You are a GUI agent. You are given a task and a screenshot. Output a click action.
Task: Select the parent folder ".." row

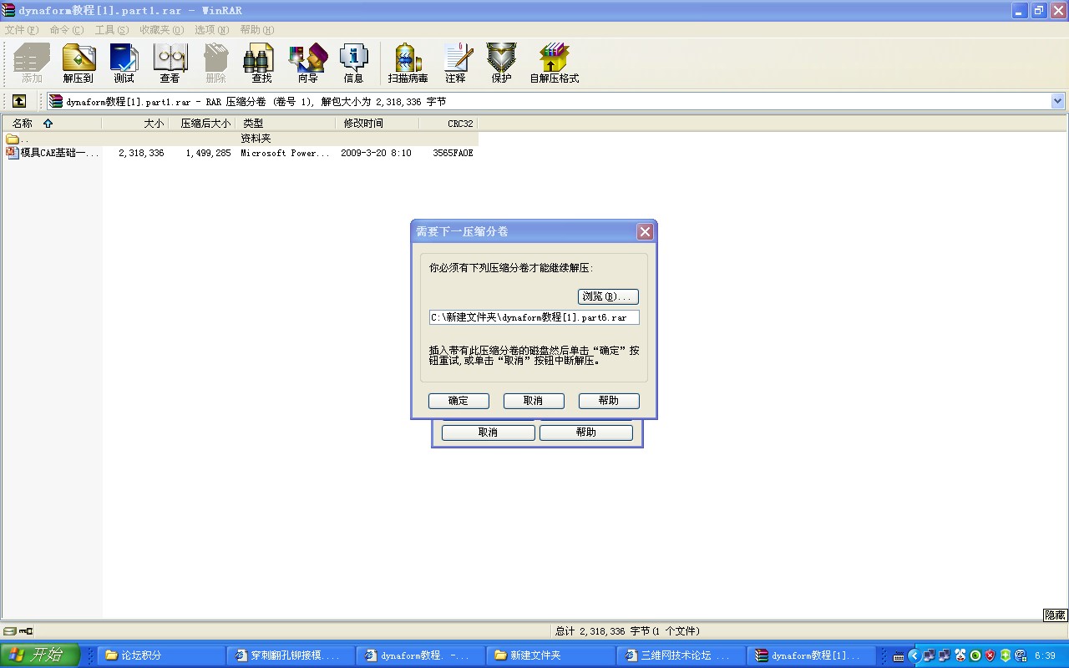pyautogui.click(x=241, y=139)
